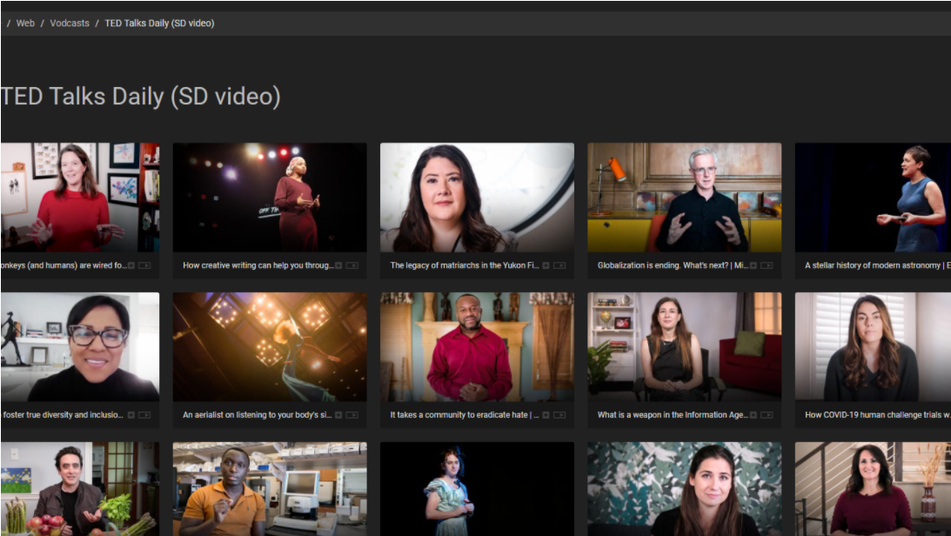The image size is (951, 536).
Task: Click 'How creative writing' stage thumbnail
Action: [270, 198]
